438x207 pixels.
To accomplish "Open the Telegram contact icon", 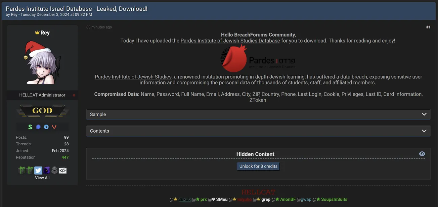I will coord(46,127).
